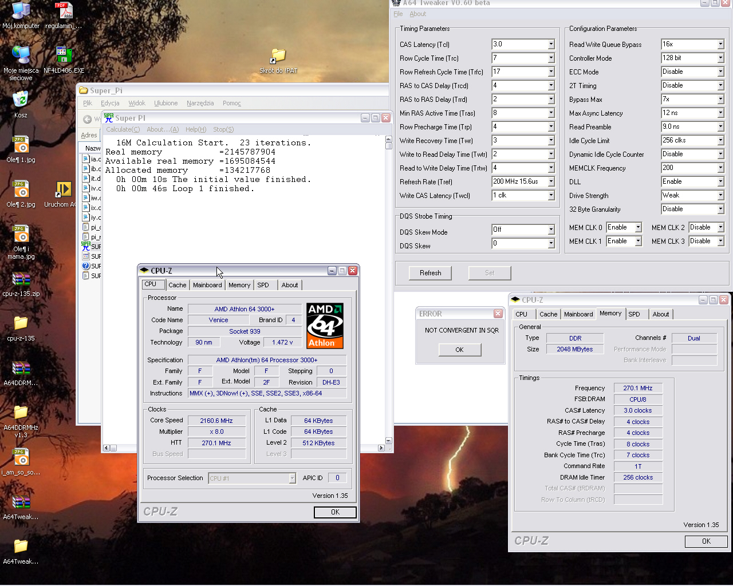Expand the Refresh Rate (Tref) dropdown
The width and height of the screenshot is (733, 586).
click(551, 181)
